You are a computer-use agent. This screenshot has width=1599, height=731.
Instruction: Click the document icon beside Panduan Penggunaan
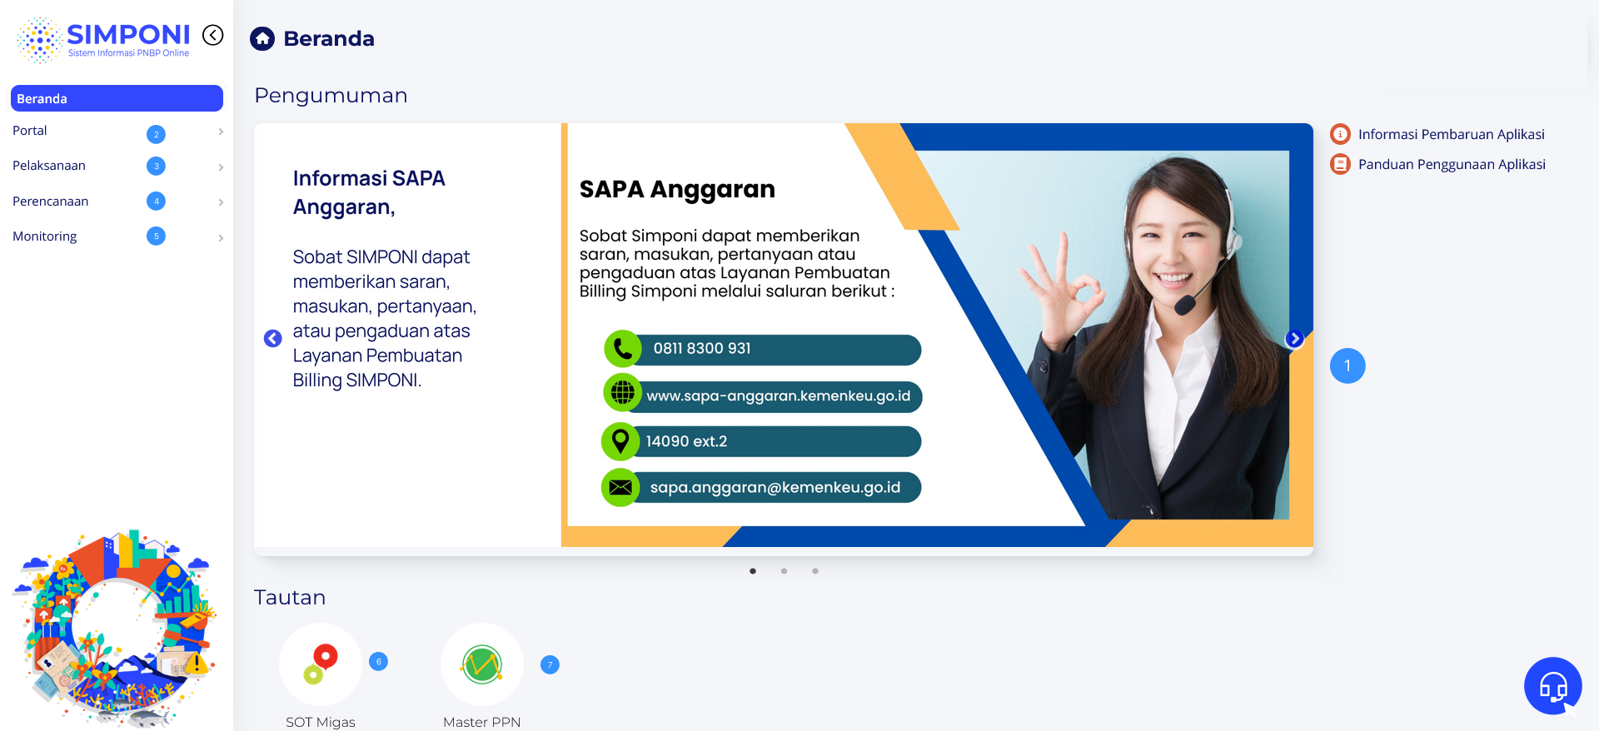click(x=1340, y=164)
